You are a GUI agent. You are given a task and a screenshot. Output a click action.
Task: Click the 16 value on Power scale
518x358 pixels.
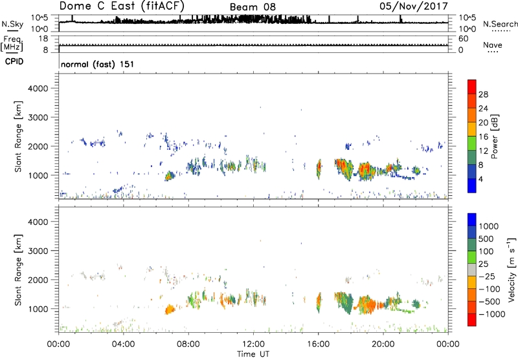coord(483,137)
